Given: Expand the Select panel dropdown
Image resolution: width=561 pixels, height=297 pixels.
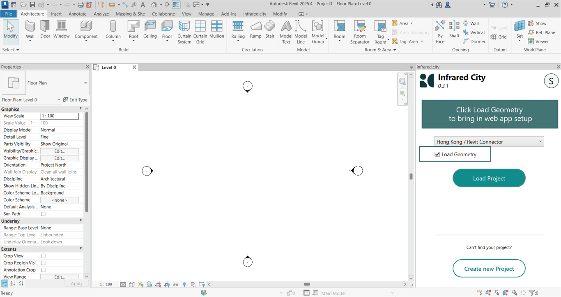Looking at the screenshot, I should (11, 50).
